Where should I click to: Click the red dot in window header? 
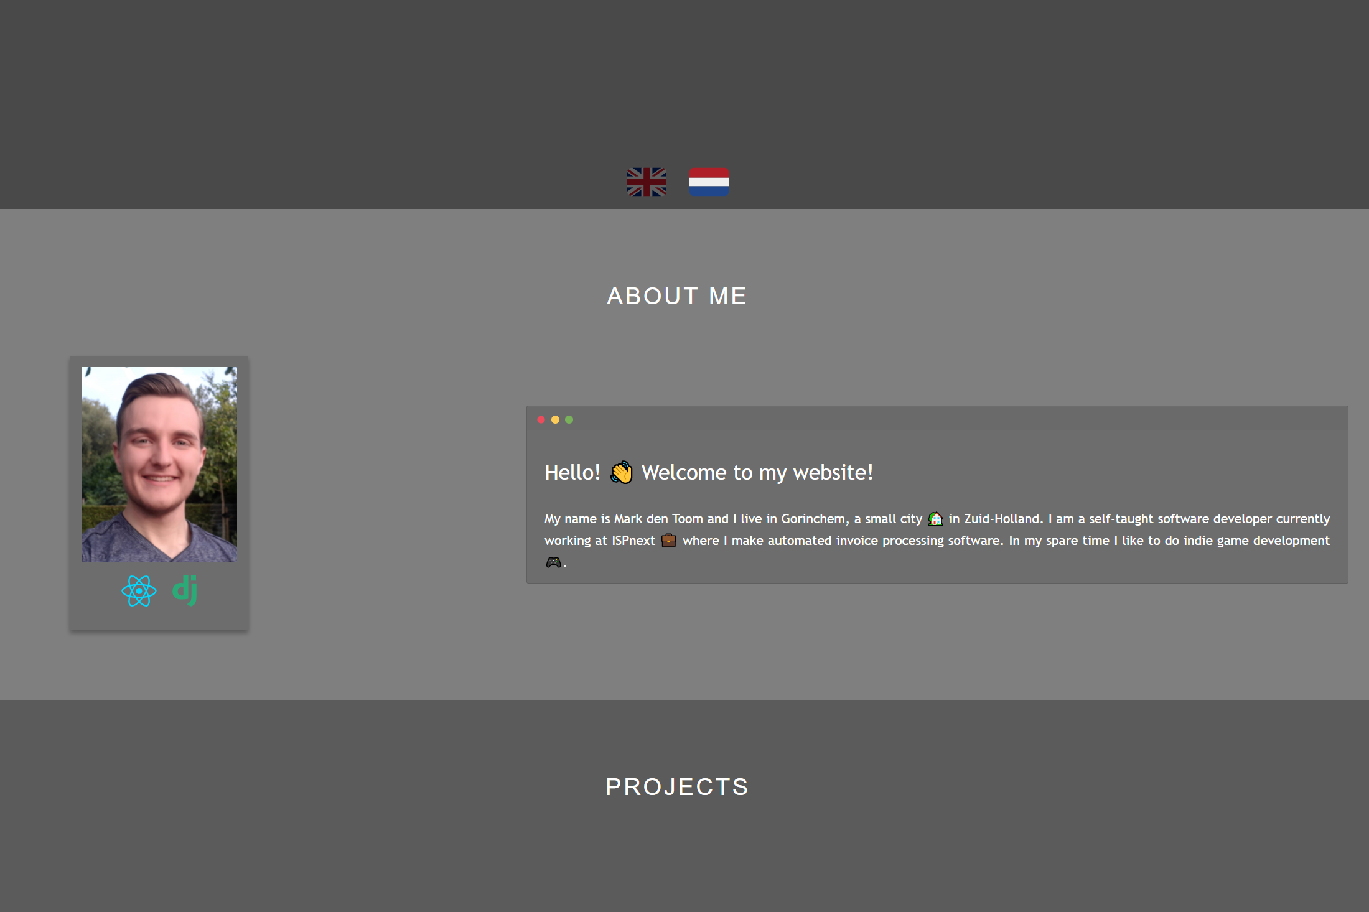pos(541,420)
